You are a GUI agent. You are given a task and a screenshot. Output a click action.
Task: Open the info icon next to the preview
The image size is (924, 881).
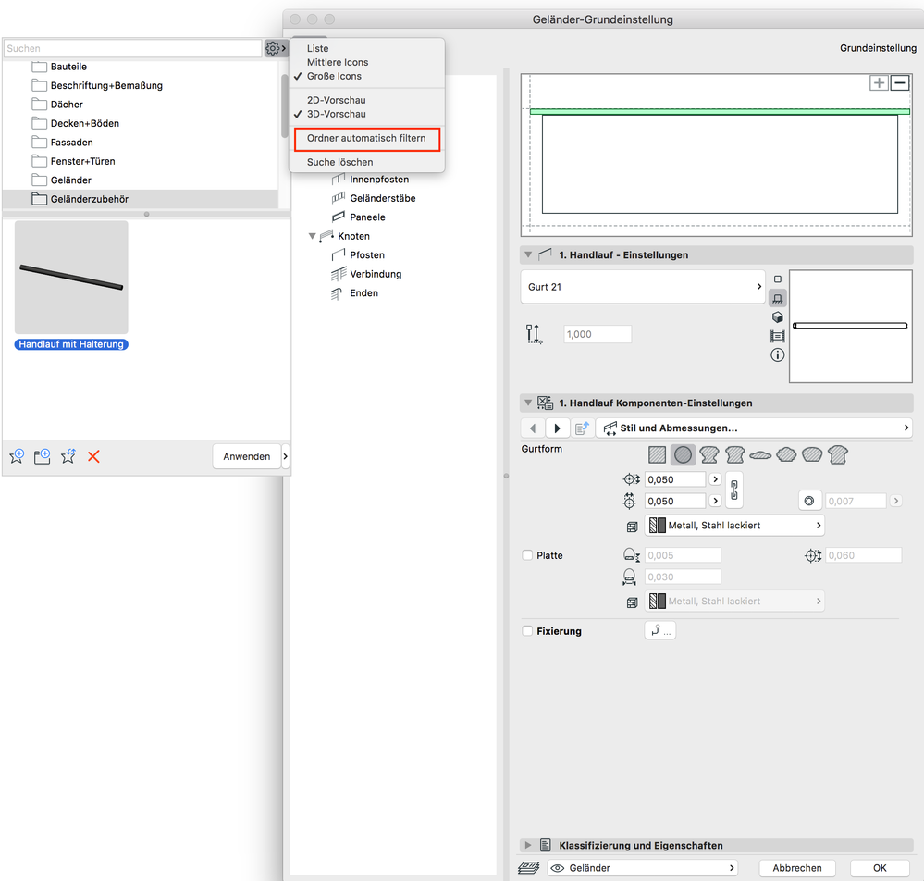(778, 355)
